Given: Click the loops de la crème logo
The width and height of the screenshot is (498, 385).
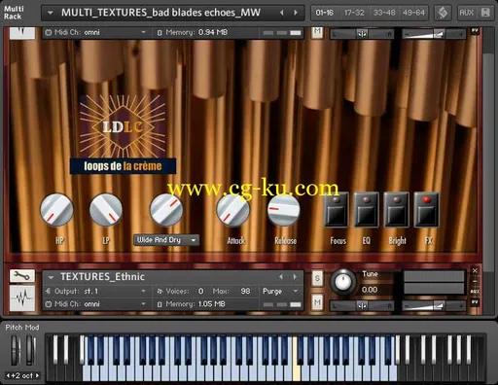Looking at the screenshot, I should (x=123, y=134).
